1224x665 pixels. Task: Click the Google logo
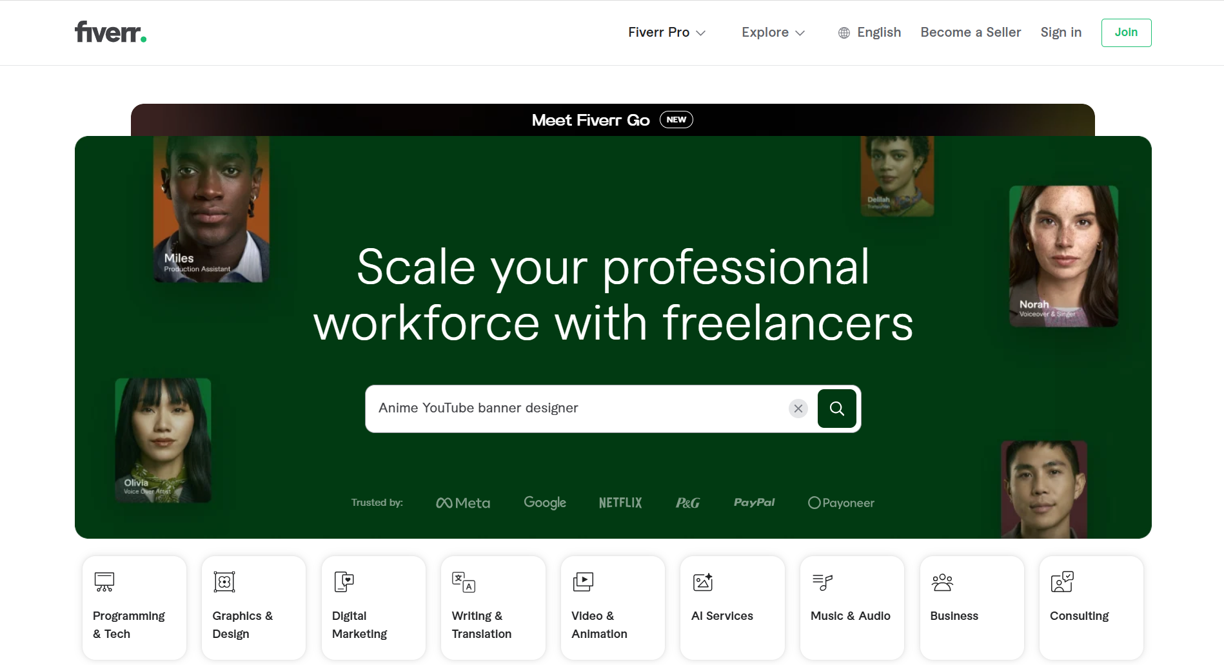[x=545, y=503]
